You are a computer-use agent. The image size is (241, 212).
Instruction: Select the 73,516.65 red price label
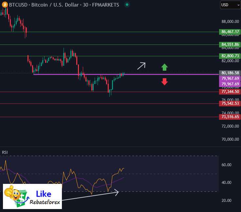tap(230, 117)
